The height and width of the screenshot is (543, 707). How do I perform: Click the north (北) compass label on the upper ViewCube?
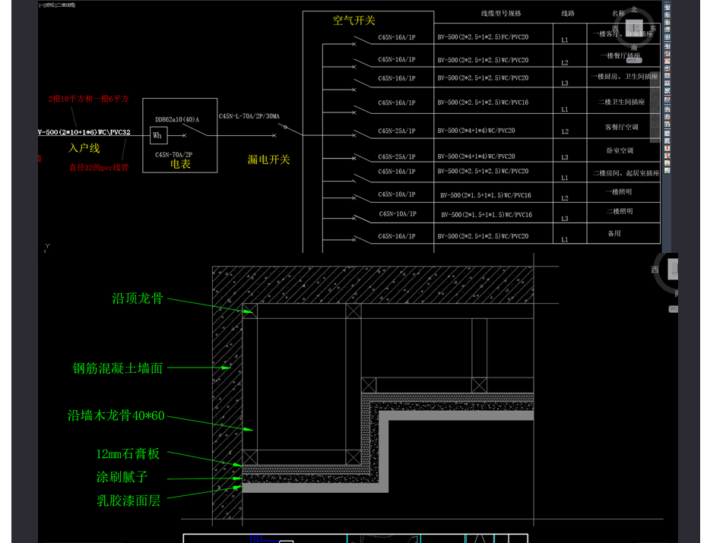click(633, 10)
